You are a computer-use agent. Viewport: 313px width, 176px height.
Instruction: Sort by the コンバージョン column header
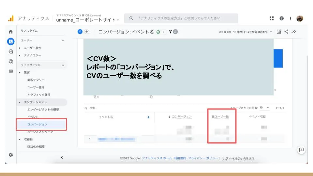[x=182, y=117]
